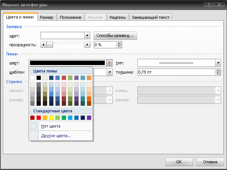The width and height of the screenshot is (227, 170).
Task: Click the 0 % transparency input field
Action: (105, 45)
